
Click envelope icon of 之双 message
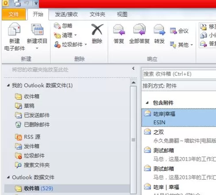(x=147, y=132)
